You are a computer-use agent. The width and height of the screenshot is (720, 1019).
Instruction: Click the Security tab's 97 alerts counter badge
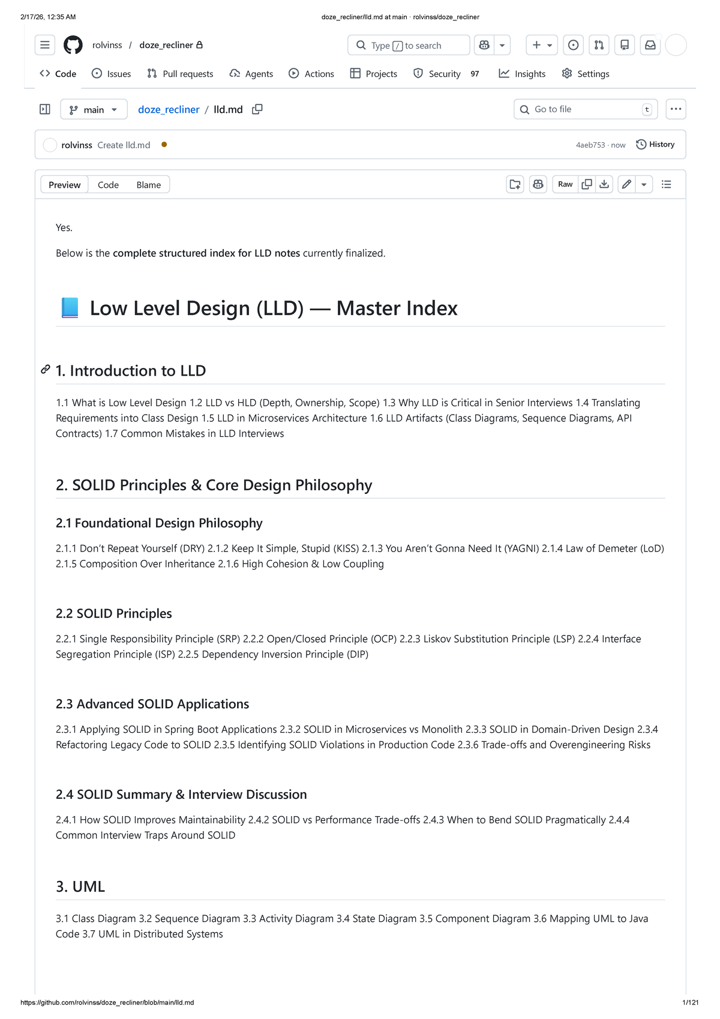pos(475,74)
